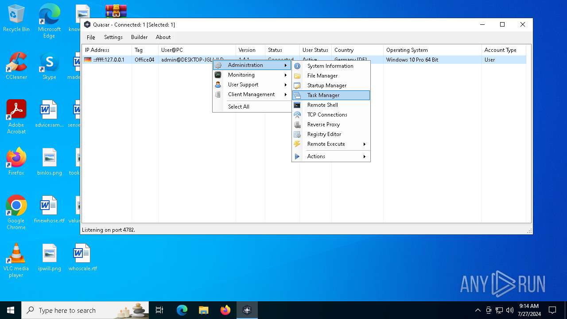Sort by Tag column header
567x319 pixels.
pos(145,50)
